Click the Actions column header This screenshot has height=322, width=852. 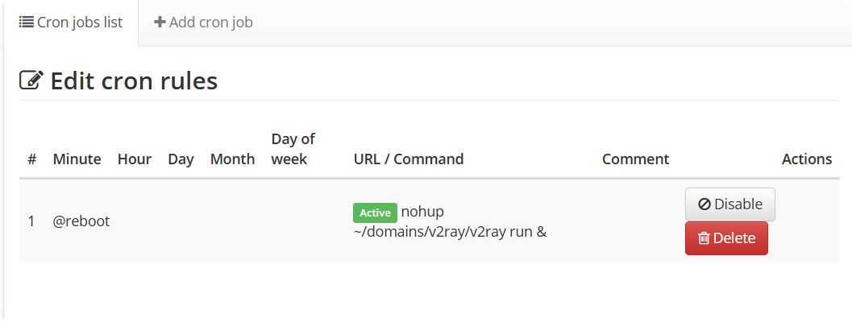coord(806,159)
